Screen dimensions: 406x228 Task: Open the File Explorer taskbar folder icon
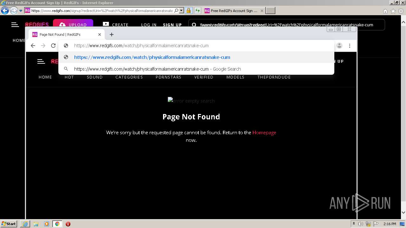coord(36,224)
